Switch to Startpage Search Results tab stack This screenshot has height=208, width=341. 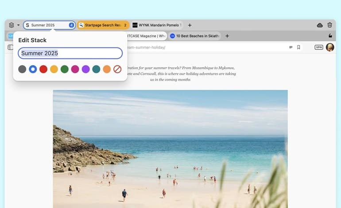tap(103, 25)
